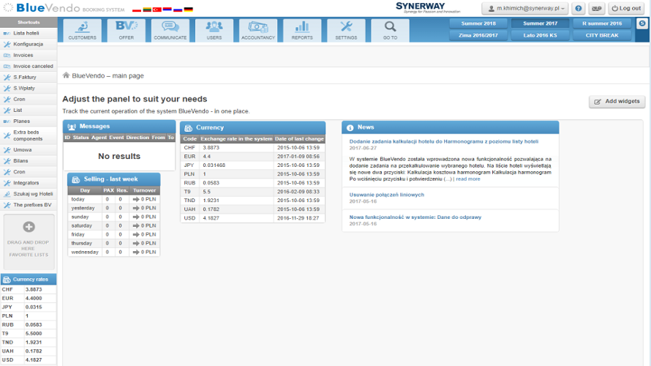
Task: Select the German flag language
Action: (189, 10)
